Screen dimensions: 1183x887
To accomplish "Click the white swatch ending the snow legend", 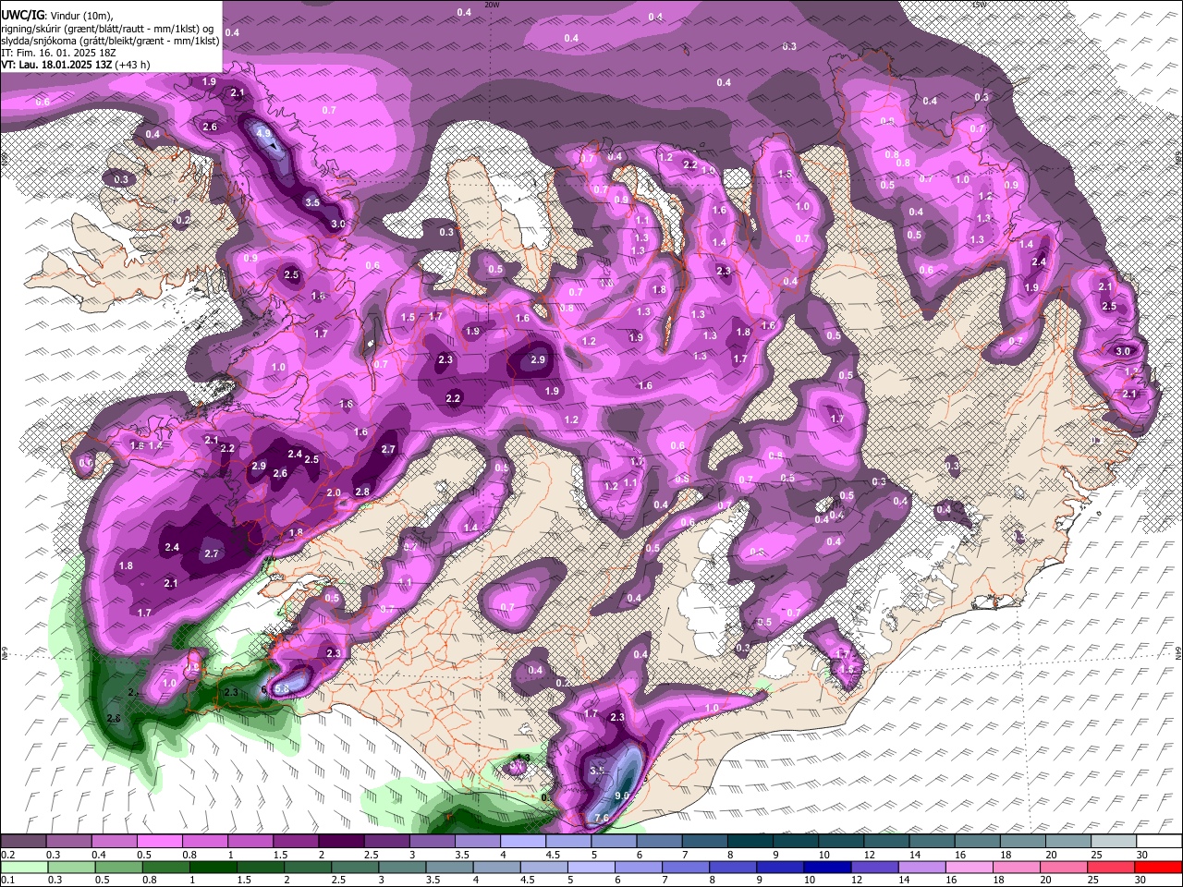I will pos(1159,842).
